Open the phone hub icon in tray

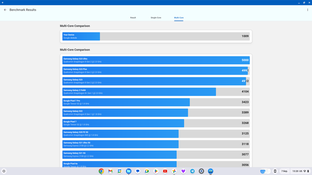point(275,171)
